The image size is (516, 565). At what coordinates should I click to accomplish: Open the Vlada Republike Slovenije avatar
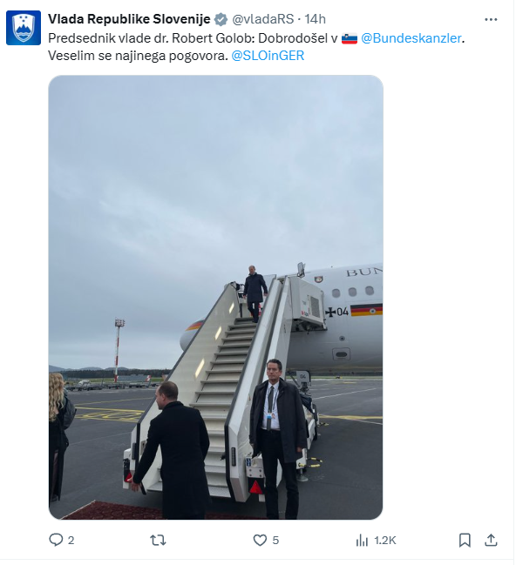point(24,28)
